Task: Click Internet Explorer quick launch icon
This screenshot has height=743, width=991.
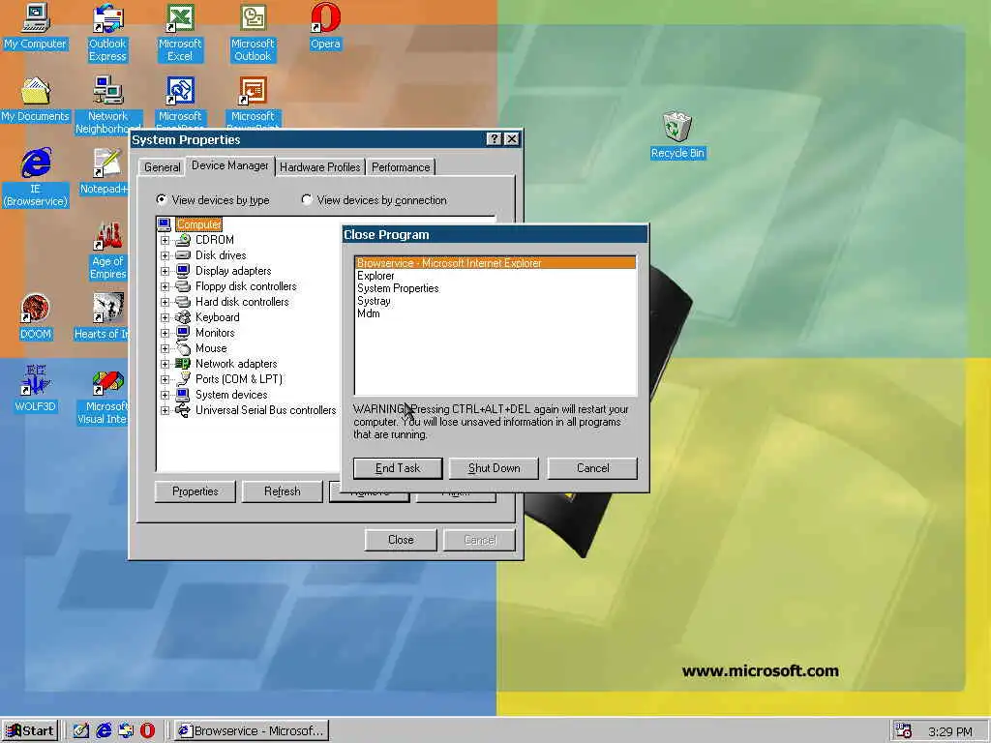Action: [x=103, y=731]
